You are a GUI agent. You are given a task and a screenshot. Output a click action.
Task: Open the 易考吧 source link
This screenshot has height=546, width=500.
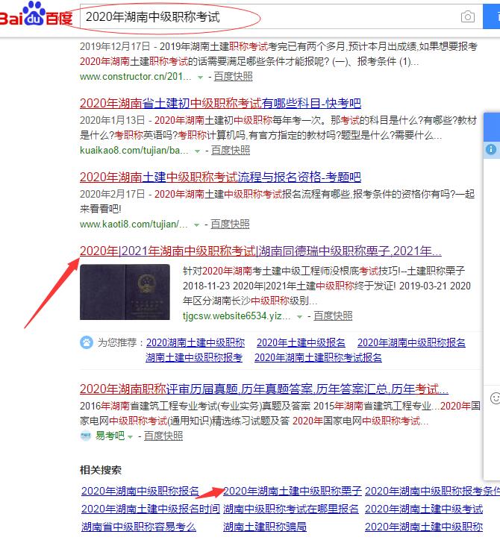(x=110, y=436)
